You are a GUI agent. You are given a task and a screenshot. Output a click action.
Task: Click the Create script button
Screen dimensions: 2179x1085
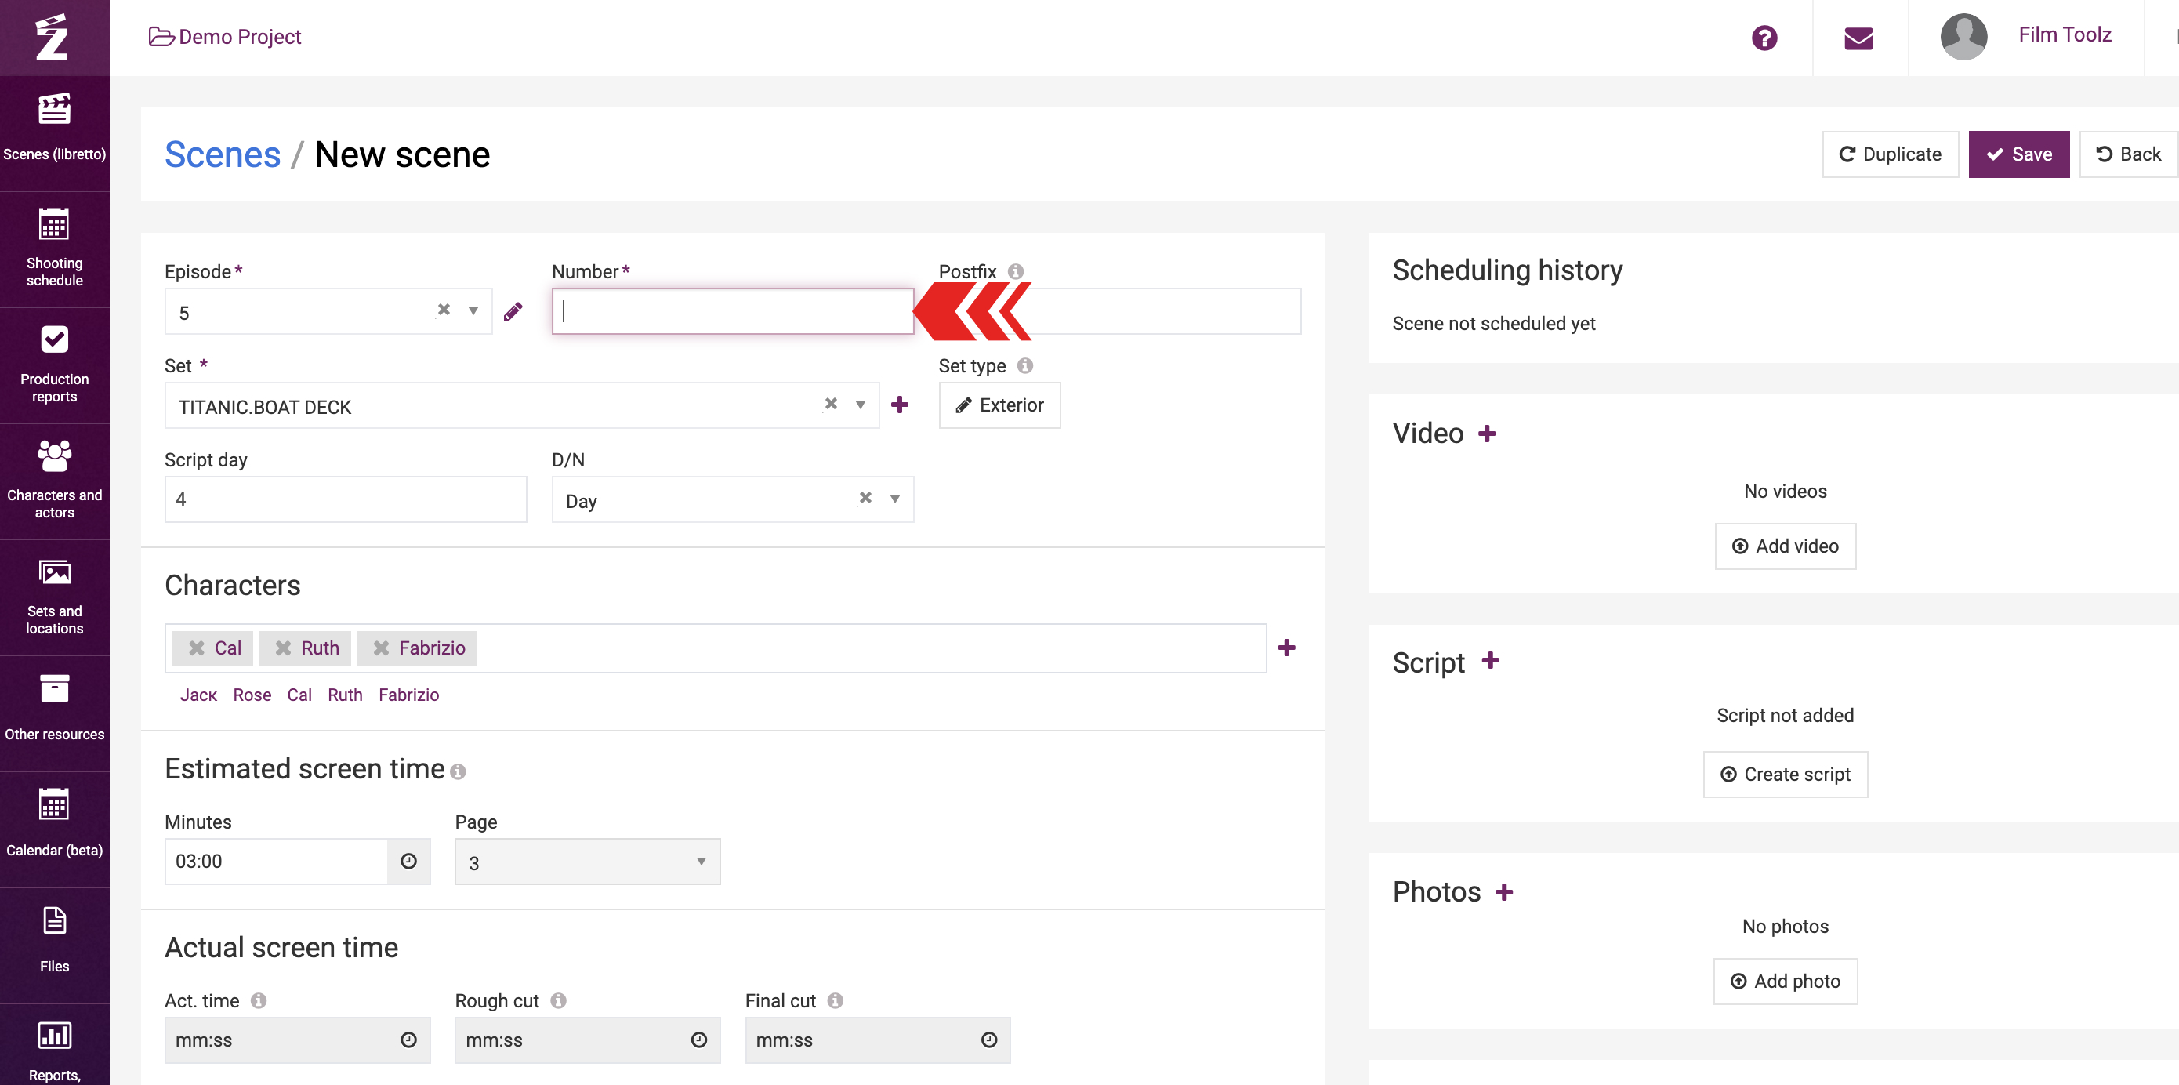point(1785,774)
